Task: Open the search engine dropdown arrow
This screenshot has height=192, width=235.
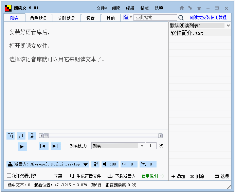Action: [131, 17]
